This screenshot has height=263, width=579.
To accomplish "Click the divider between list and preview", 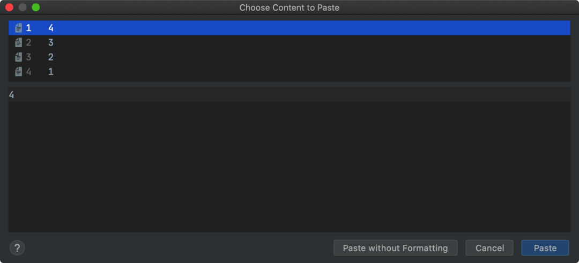I will tap(289, 84).
